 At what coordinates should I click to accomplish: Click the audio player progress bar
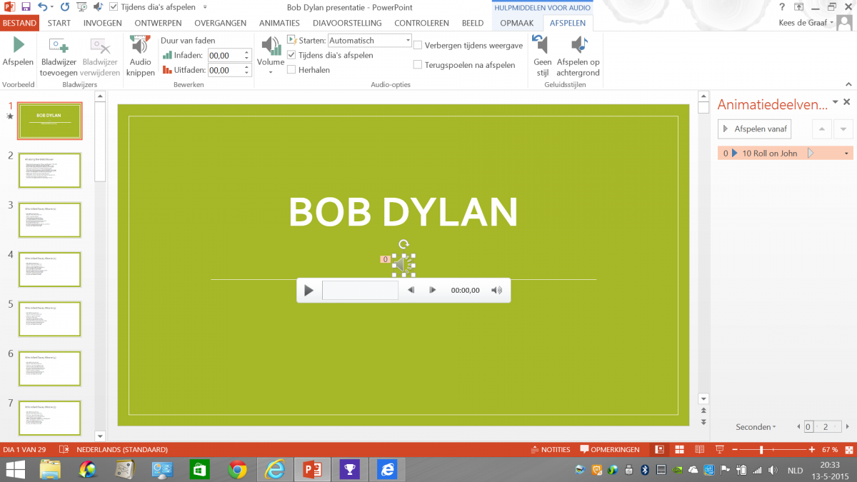pos(360,290)
